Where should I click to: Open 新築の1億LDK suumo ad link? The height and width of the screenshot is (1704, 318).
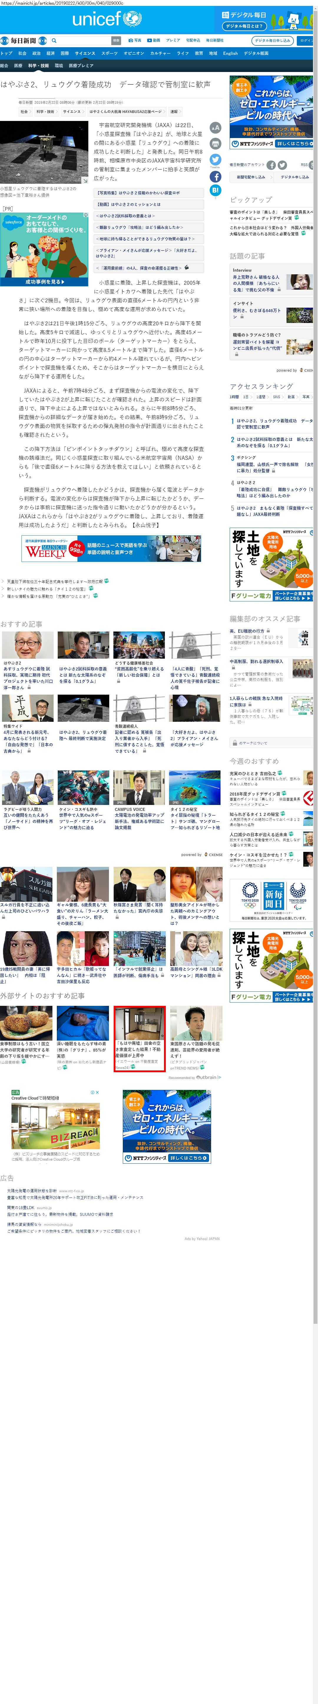[x=20, y=1207]
